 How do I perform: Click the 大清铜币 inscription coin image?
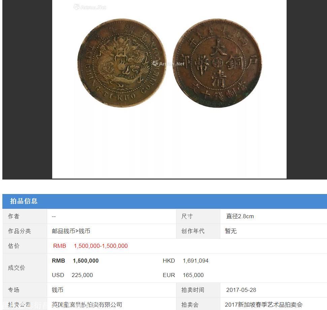point(217,63)
